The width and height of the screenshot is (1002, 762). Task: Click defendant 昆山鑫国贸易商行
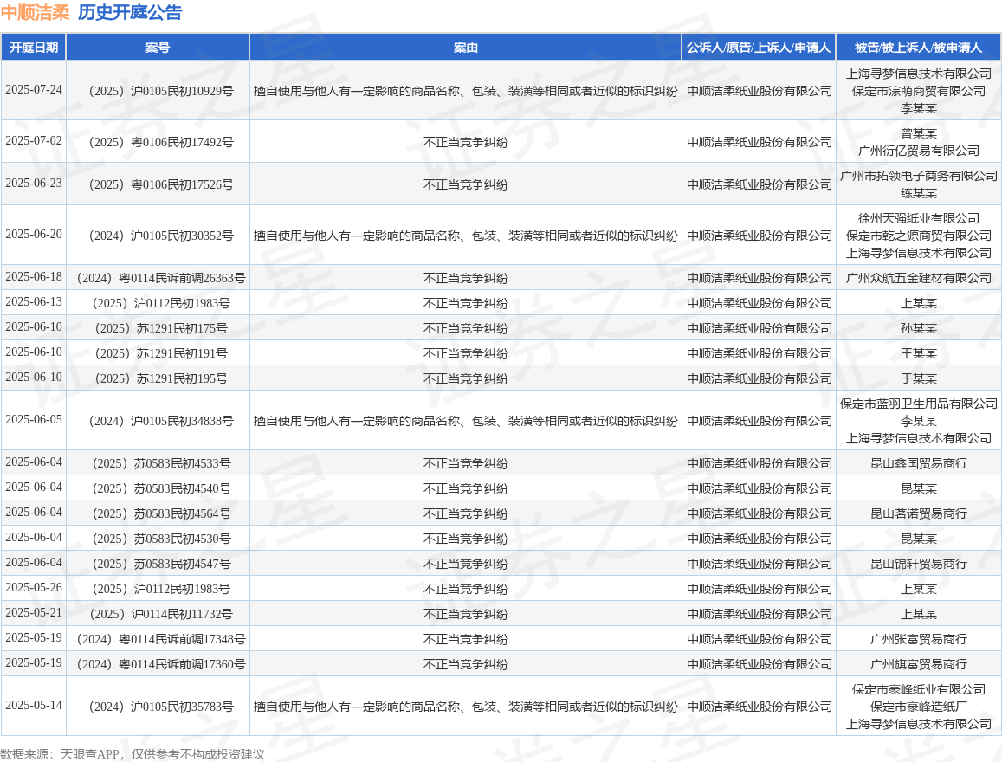(918, 463)
